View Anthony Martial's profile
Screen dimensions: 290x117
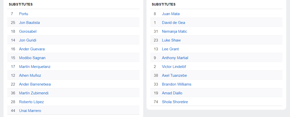[175, 58]
